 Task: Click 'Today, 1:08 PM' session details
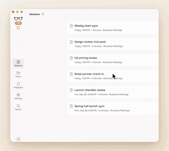[99, 46]
